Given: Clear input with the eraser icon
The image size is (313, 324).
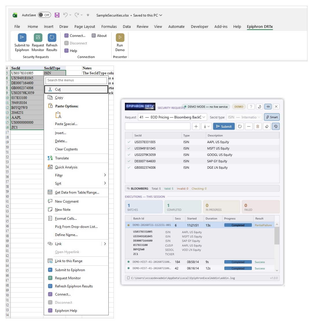Looking at the screenshot, I should (267, 127).
